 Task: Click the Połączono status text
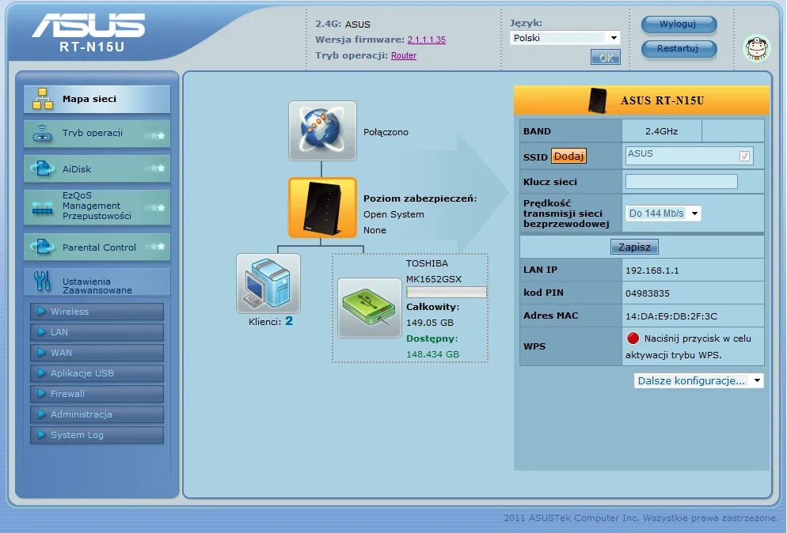(x=386, y=132)
